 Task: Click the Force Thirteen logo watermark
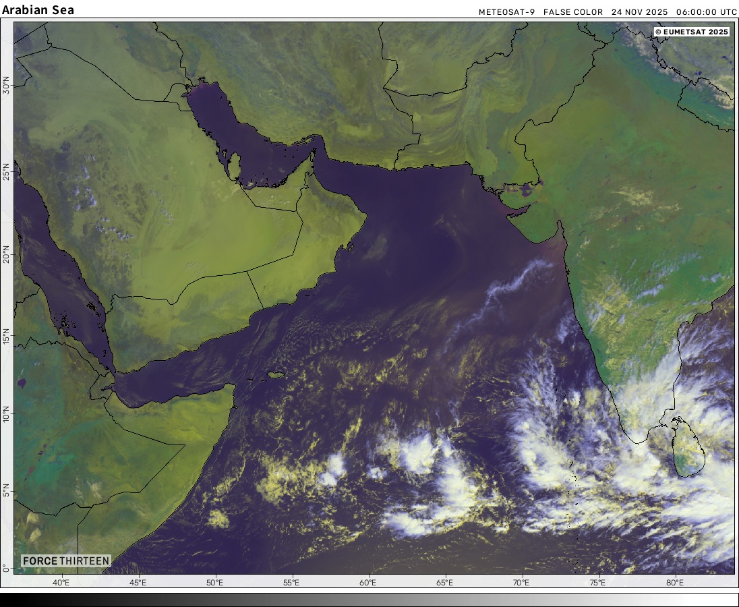pyautogui.click(x=65, y=560)
